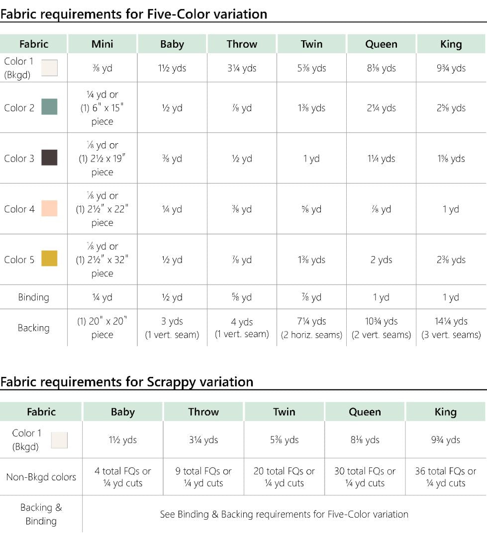The height and width of the screenshot is (537, 487).
Task: Click the 20" x 20" piece backing cell
Action: tap(102, 328)
